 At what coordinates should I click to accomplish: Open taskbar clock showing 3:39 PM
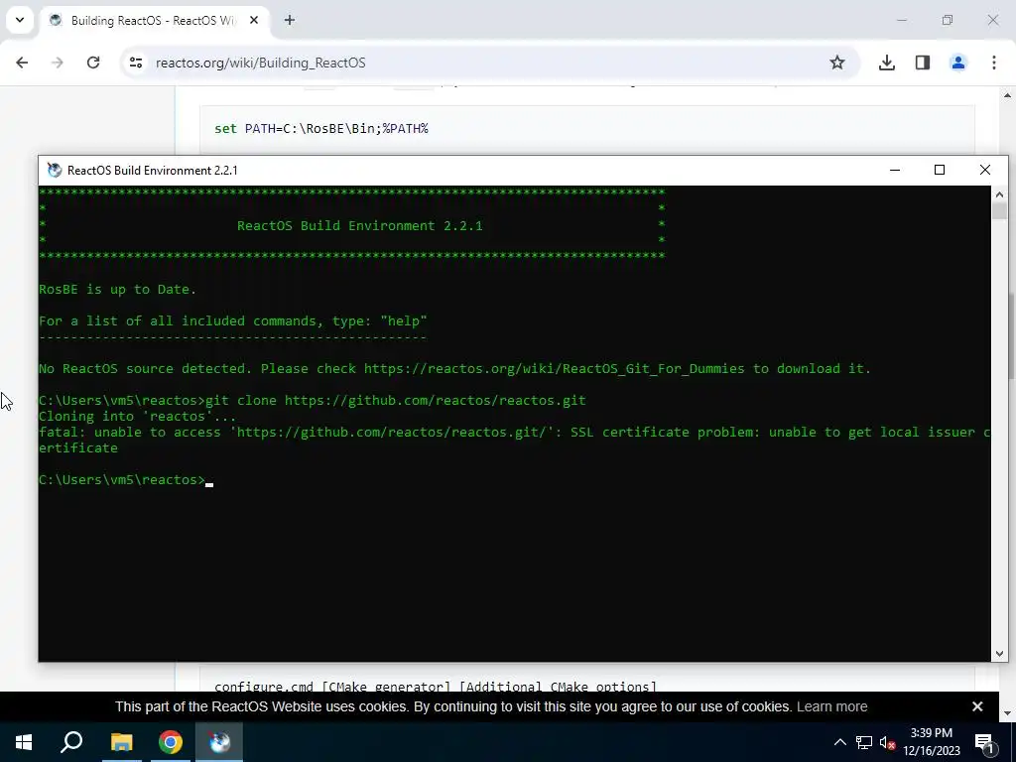click(931, 742)
